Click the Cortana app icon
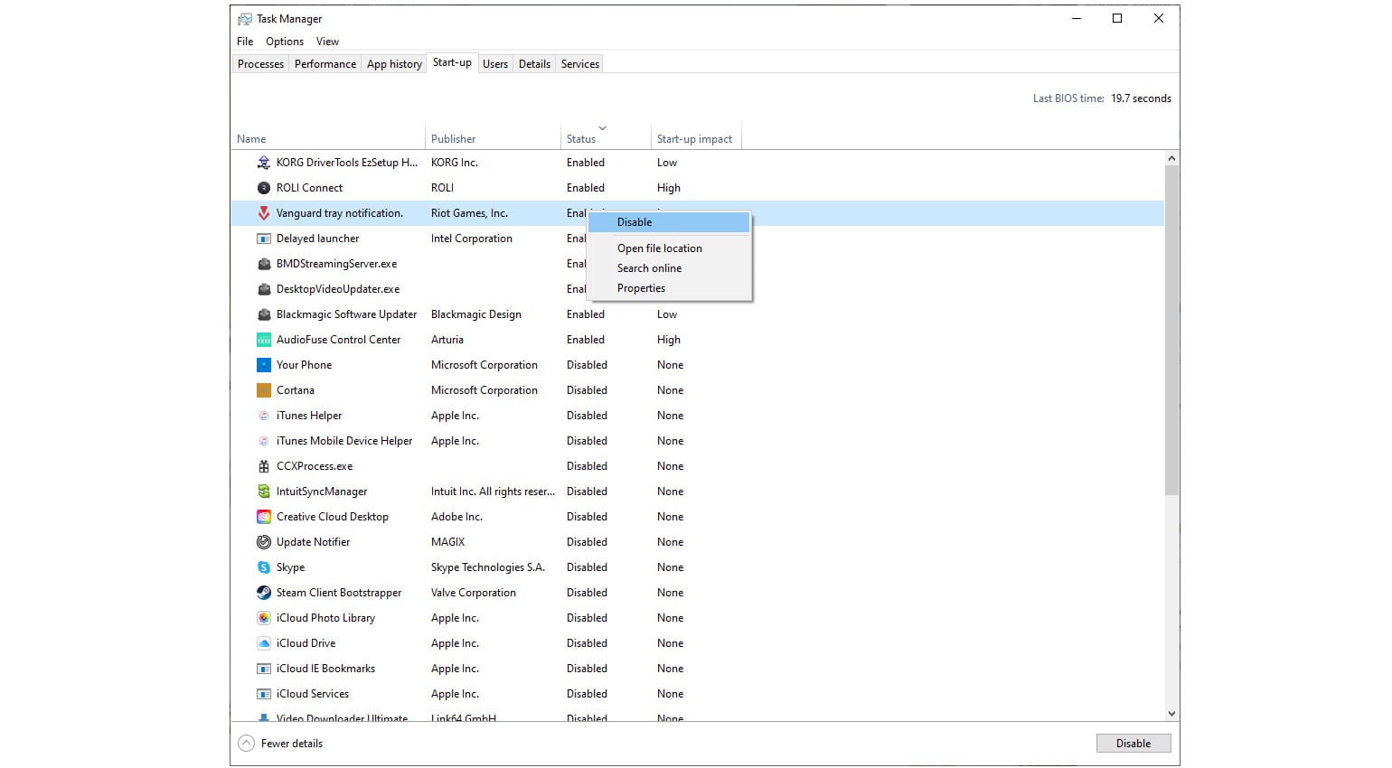 (x=264, y=390)
